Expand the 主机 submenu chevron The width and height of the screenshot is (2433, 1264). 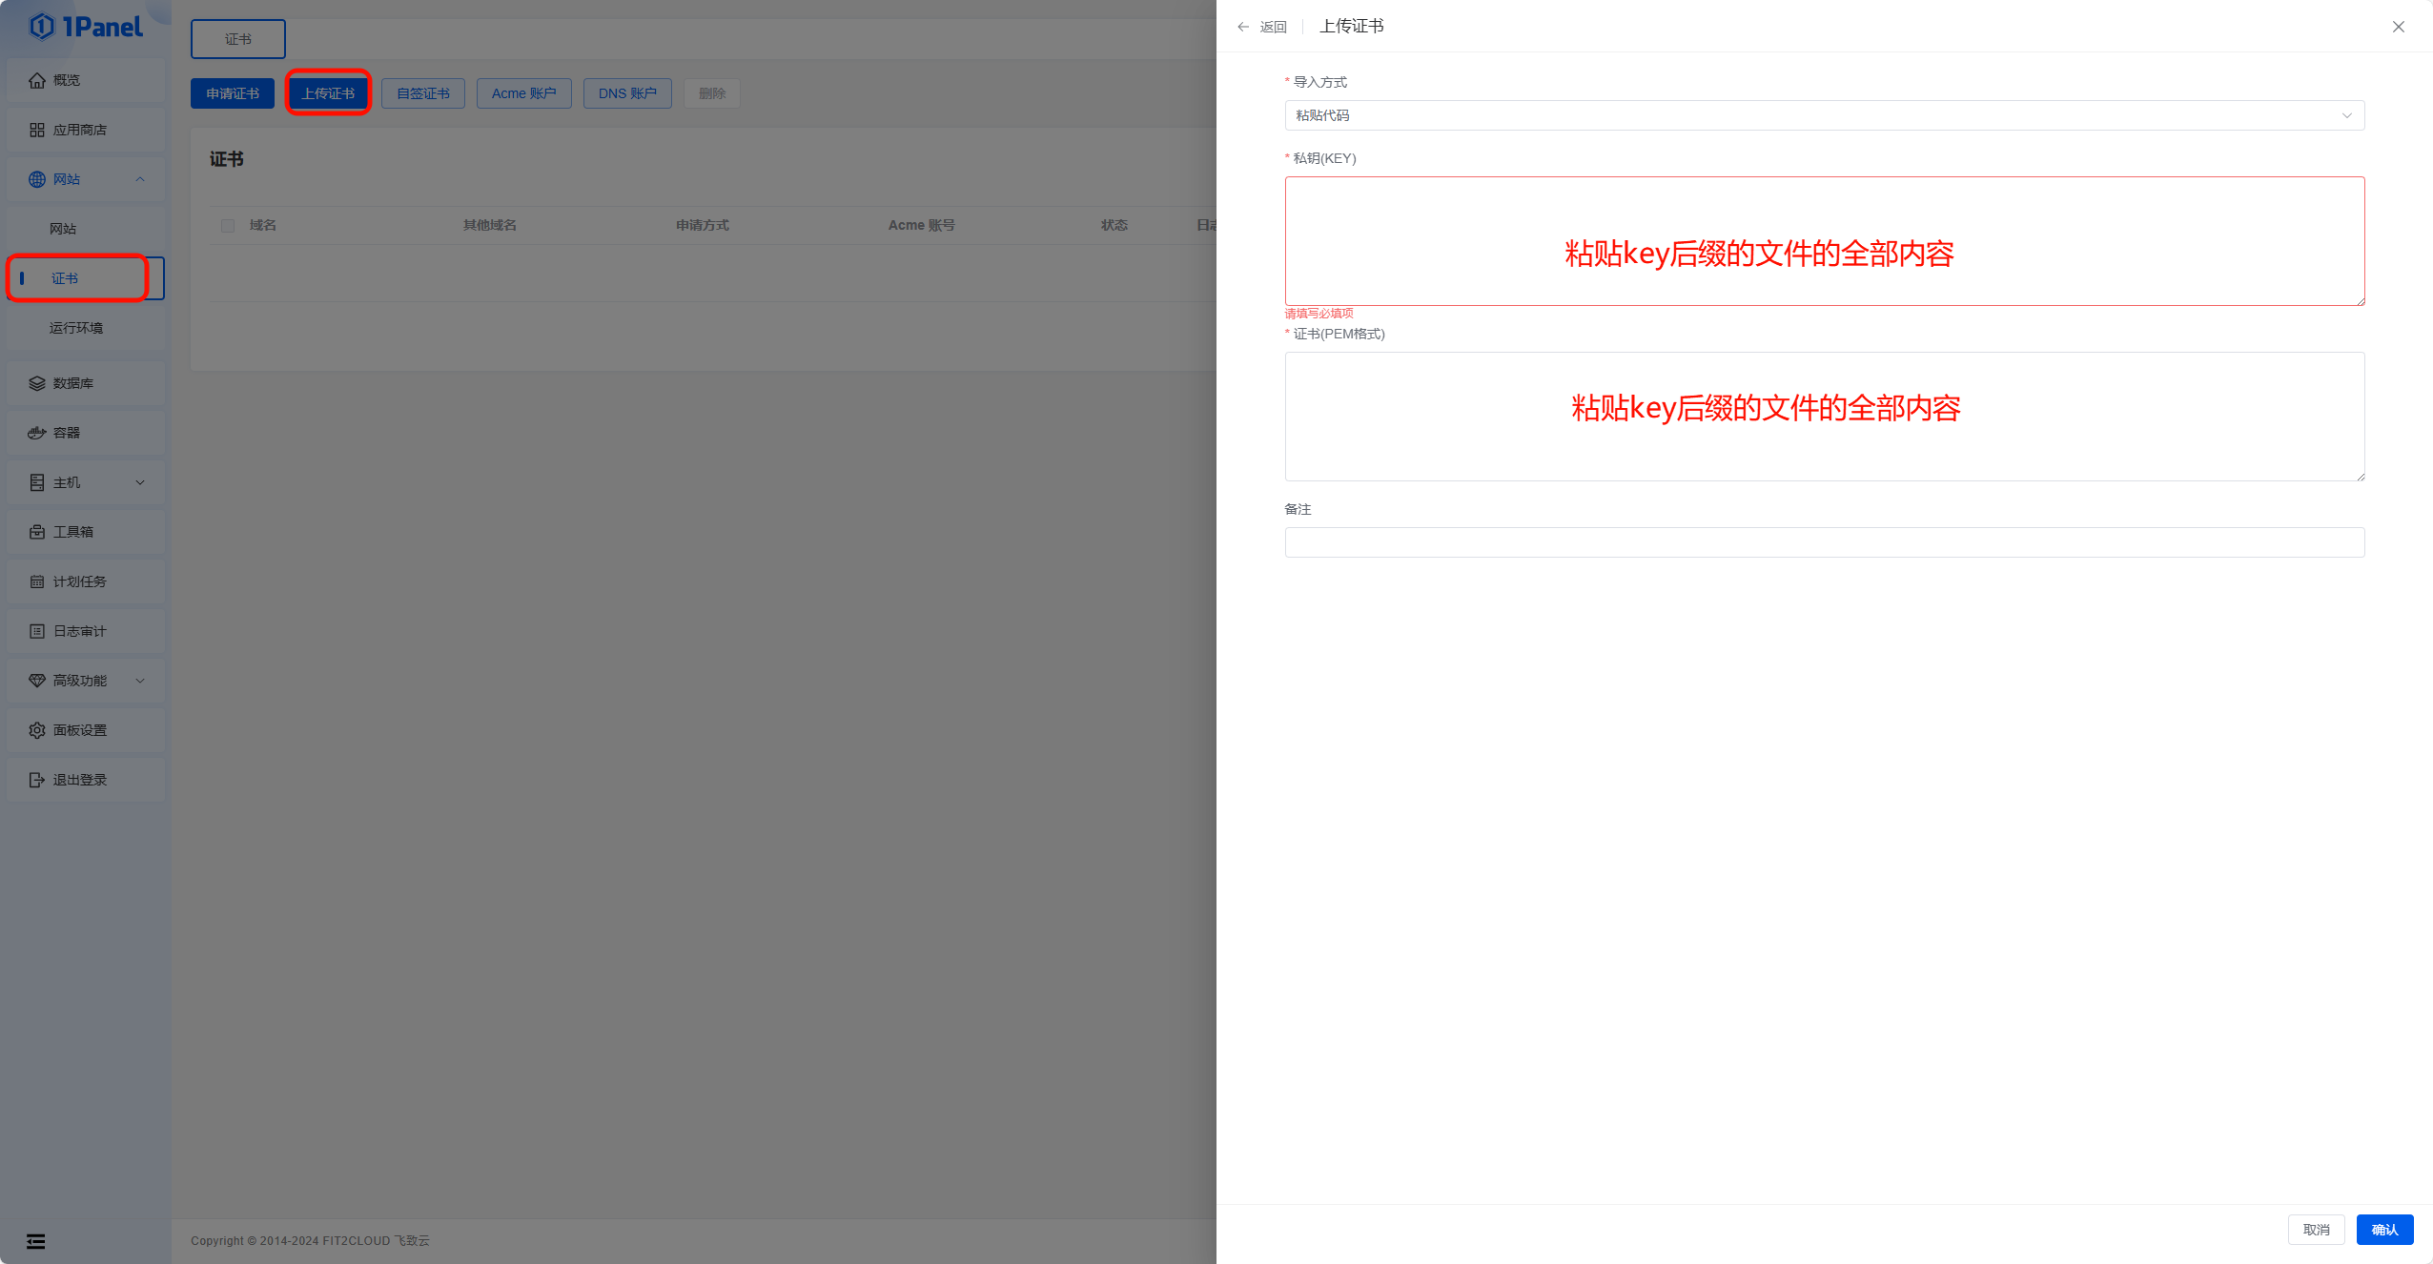140,482
